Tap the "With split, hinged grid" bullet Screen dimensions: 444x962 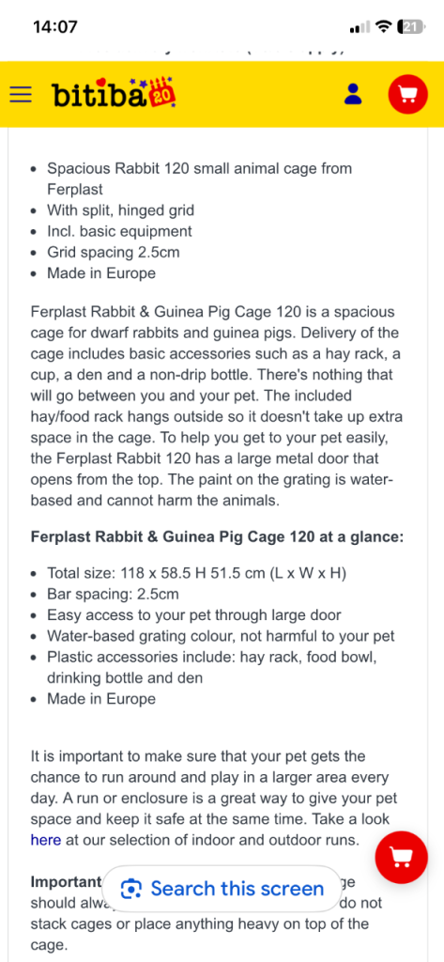point(121,210)
